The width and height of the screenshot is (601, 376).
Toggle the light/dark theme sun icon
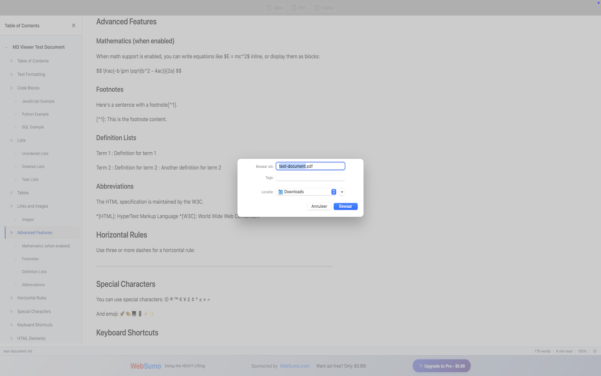pos(594,351)
